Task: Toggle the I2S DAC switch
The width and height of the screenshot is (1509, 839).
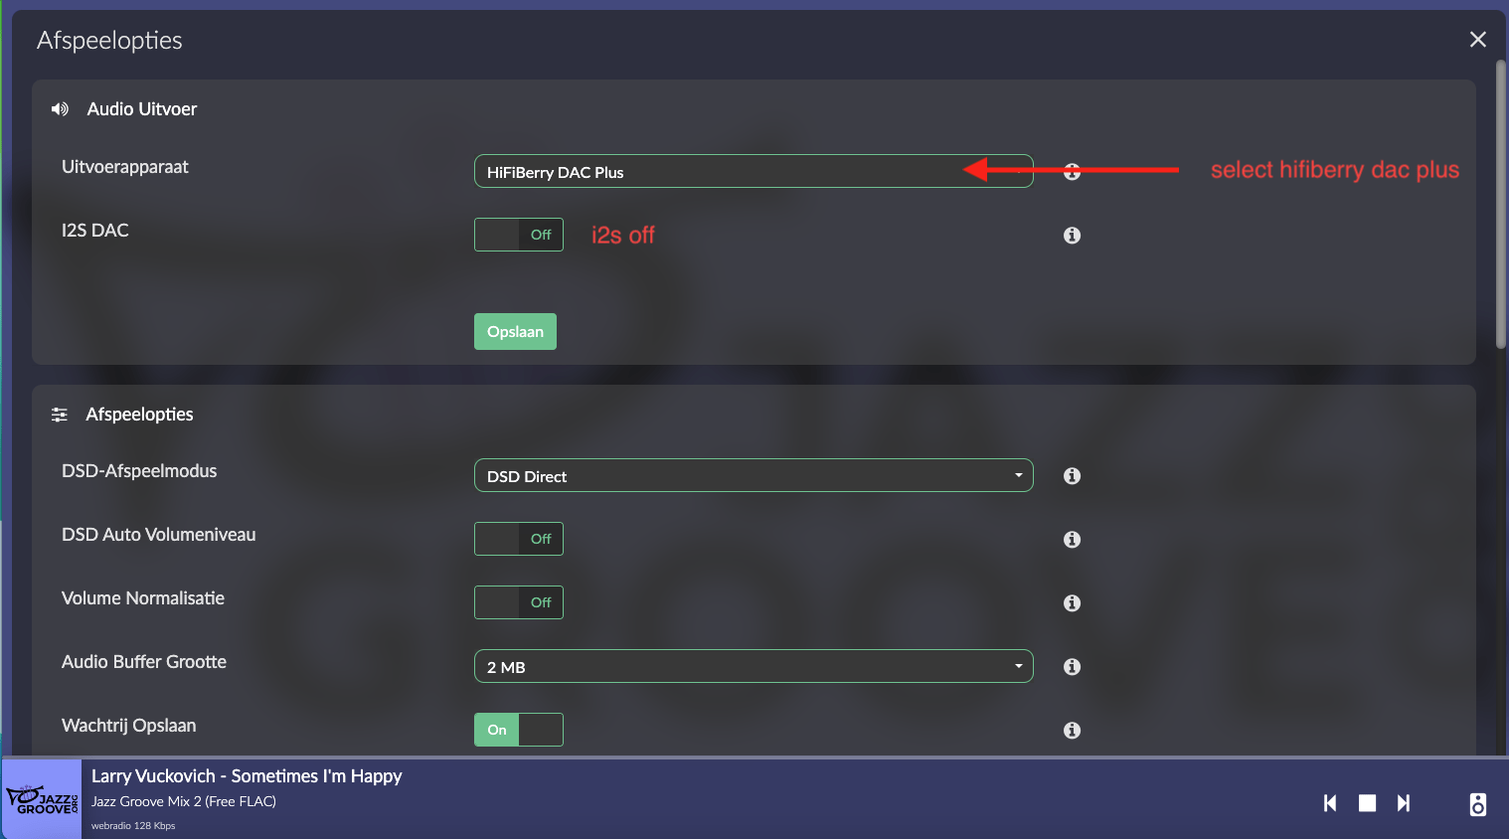Action: coord(519,235)
